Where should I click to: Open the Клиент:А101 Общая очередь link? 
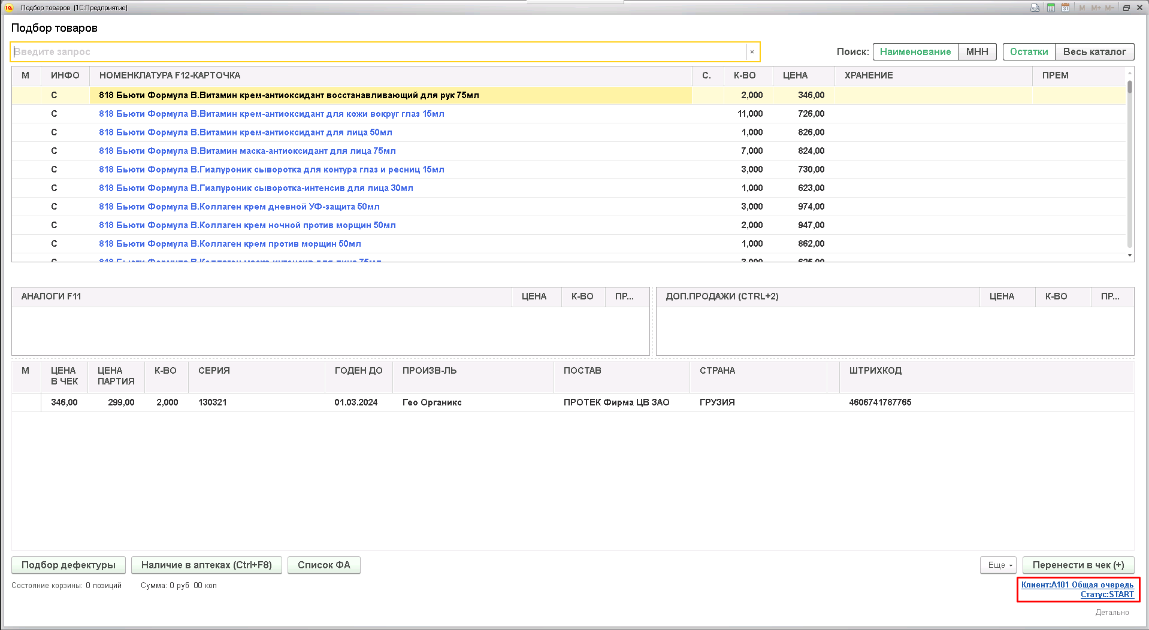tap(1077, 585)
